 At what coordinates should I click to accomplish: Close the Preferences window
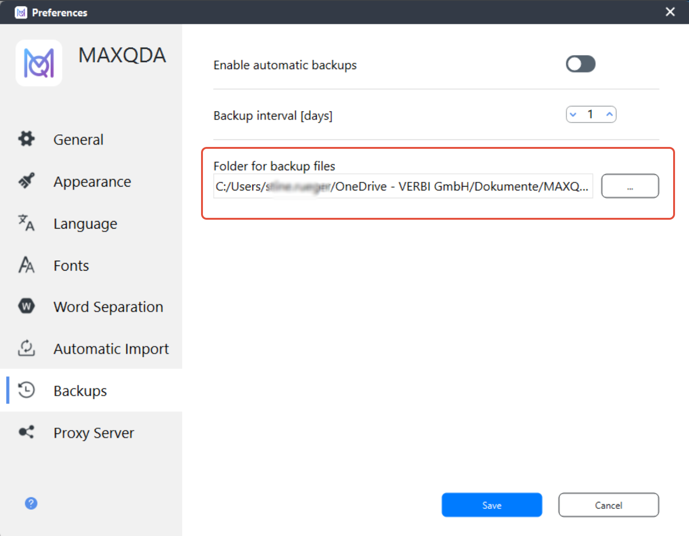[x=670, y=12]
